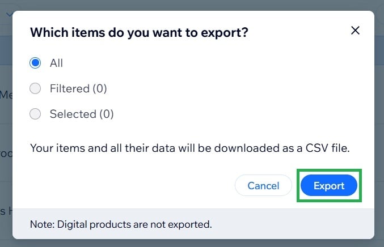Choose the Filtered (0) radio button
384x247 pixels.
coord(35,88)
